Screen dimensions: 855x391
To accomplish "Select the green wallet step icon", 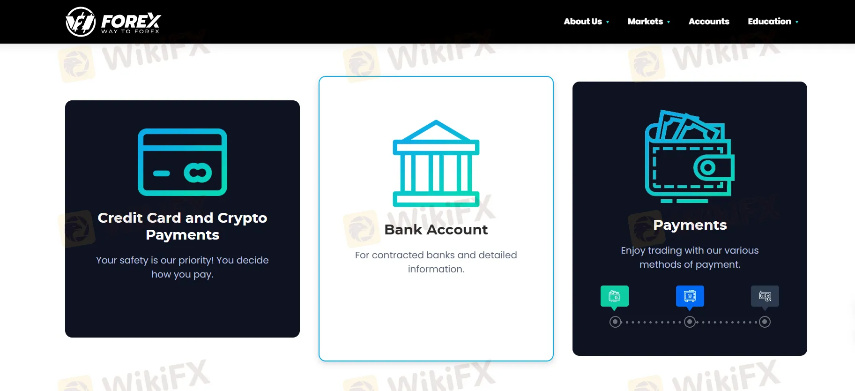I will pos(615,296).
